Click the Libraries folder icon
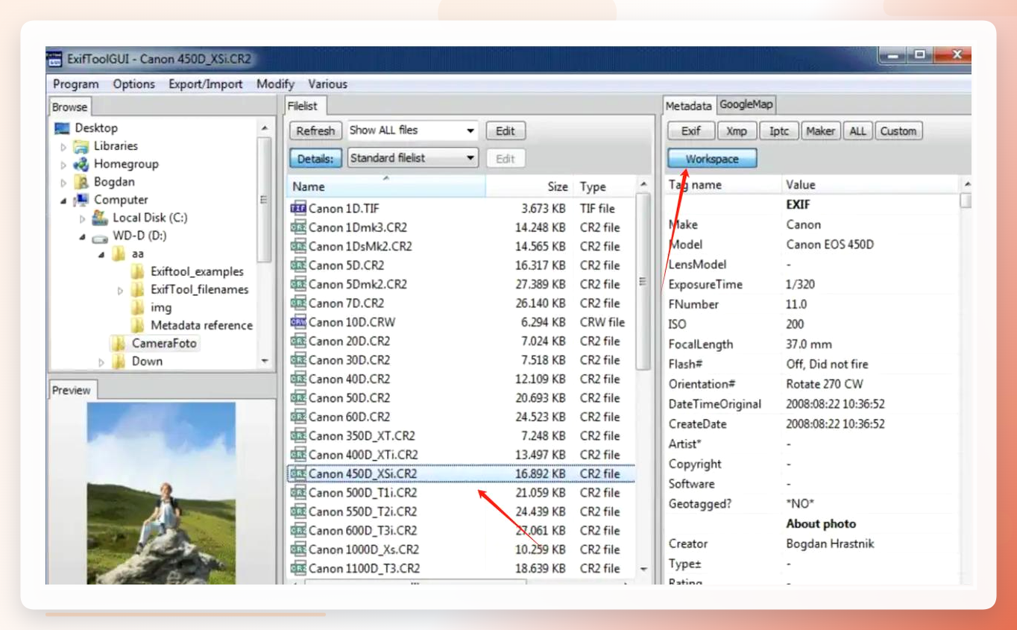Viewport: 1017px width, 630px height. [x=81, y=146]
